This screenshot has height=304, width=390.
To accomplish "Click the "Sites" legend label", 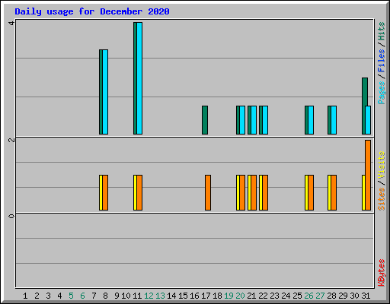I will [381, 199].
